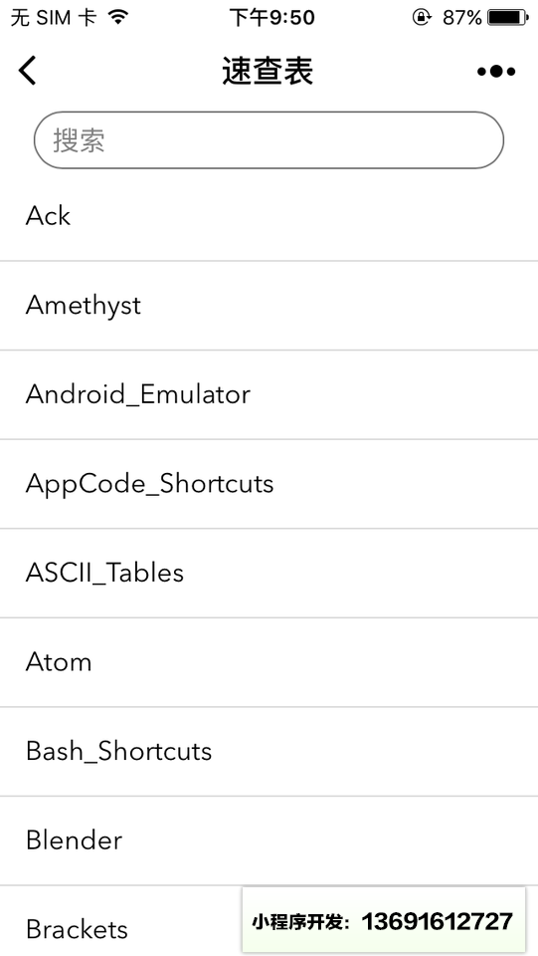The width and height of the screenshot is (538, 956).
Task: Tap the back arrow icon
Action: click(28, 71)
